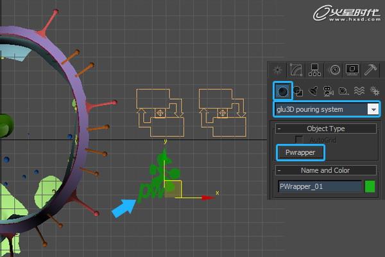Switch to the Modify panel tab
The height and width of the screenshot is (257, 385).
click(x=296, y=70)
